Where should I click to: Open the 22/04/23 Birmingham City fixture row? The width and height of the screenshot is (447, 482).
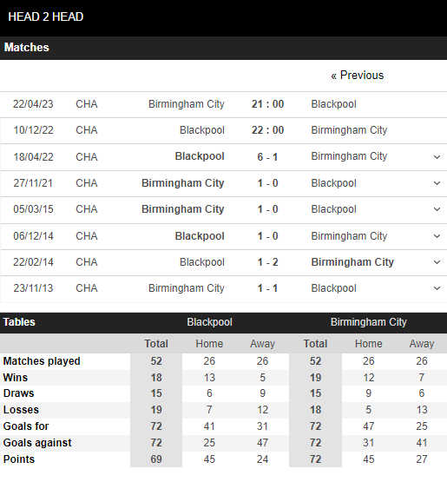point(223,104)
